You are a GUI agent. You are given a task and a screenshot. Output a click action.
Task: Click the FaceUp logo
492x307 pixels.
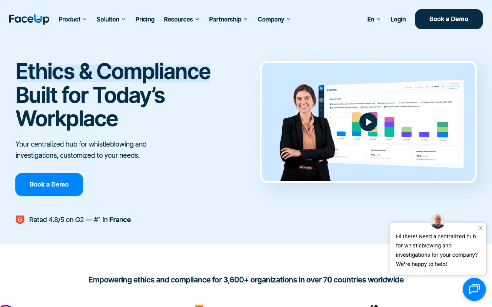pos(29,19)
